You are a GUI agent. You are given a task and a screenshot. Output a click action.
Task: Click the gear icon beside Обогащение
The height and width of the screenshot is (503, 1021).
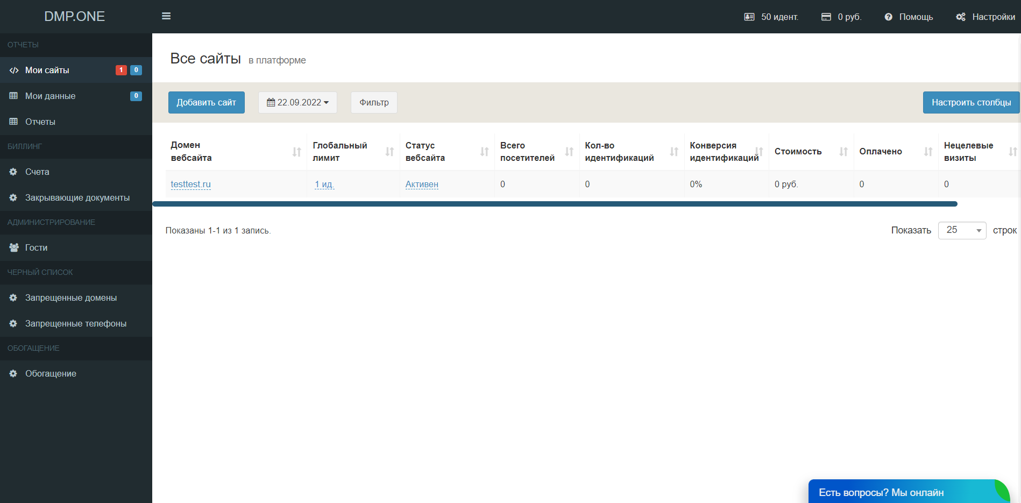(13, 373)
